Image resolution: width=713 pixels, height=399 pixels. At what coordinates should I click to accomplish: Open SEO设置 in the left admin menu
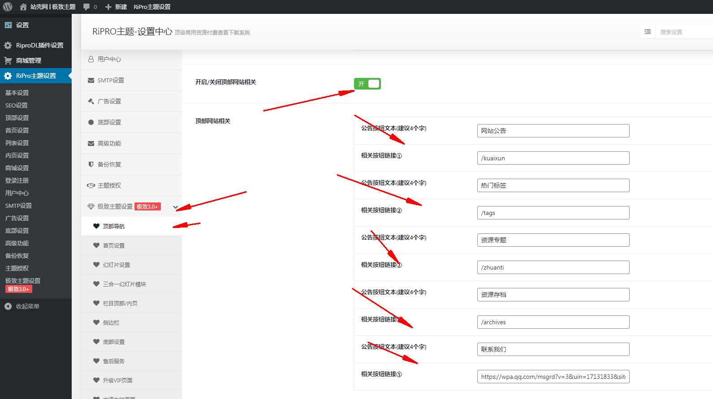pyautogui.click(x=17, y=105)
